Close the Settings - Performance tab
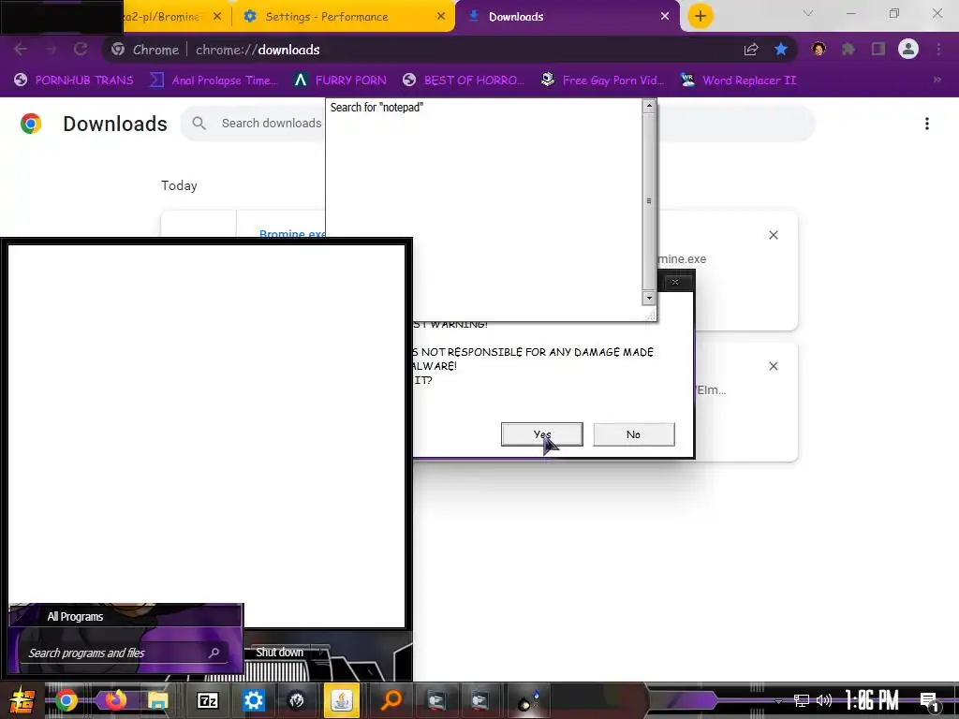The width and height of the screenshot is (959, 719). pyautogui.click(x=440, y=17)
